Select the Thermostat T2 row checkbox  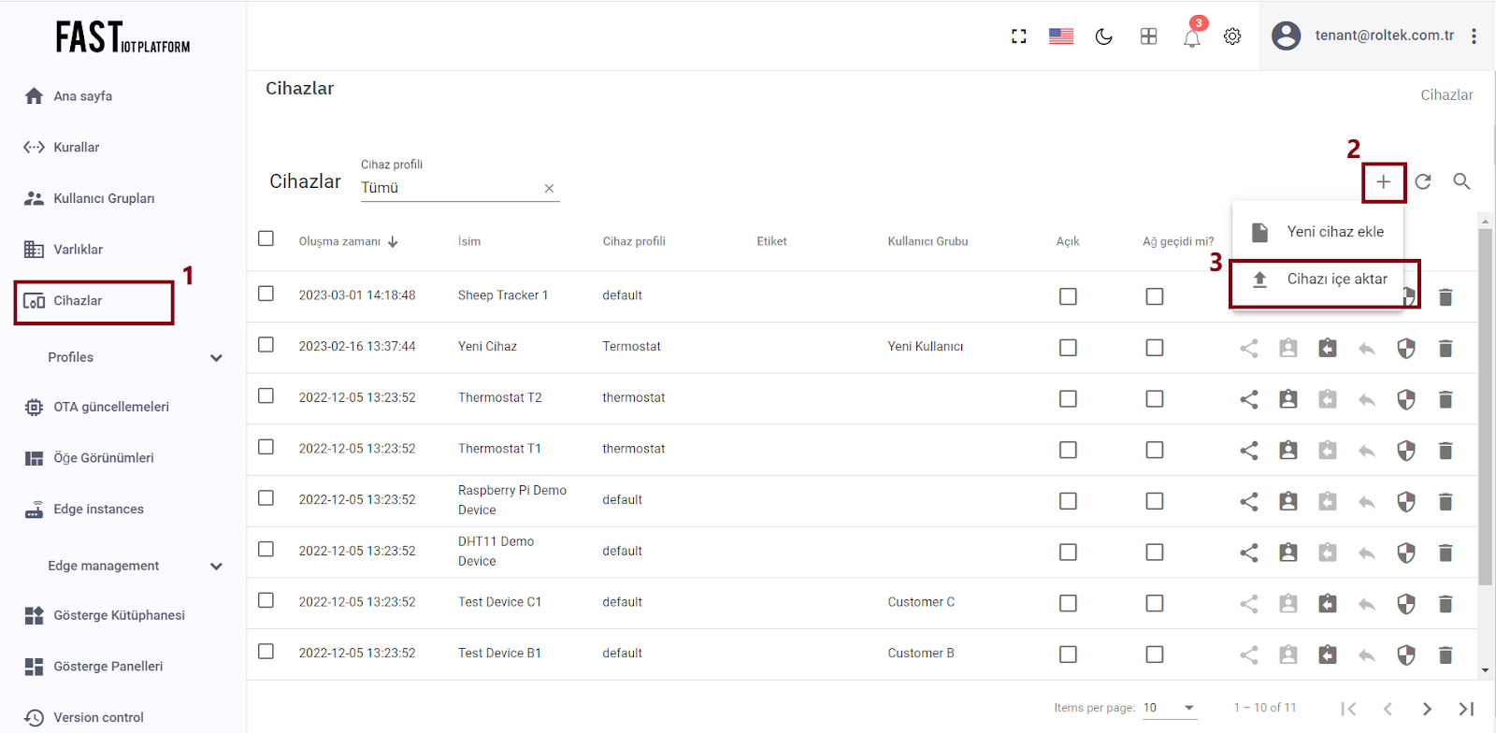coord(266,395)
